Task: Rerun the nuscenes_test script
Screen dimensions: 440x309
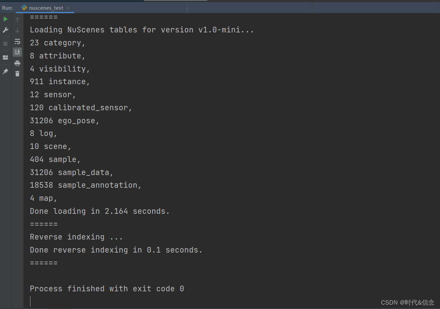Action: (x=5, y=19)
